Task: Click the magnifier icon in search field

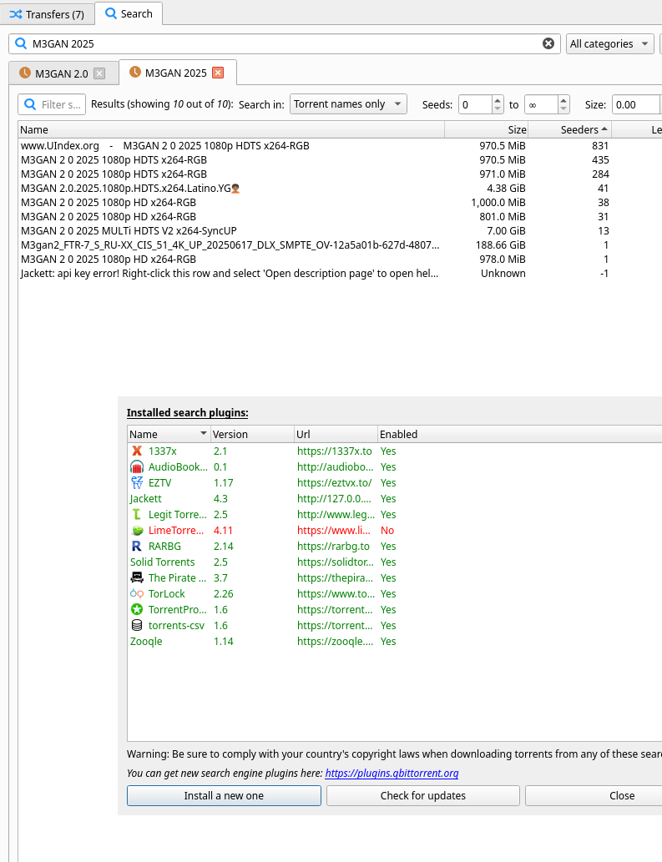Action: point(21,43)
